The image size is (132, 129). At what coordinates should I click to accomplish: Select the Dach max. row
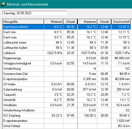point(67,37)
